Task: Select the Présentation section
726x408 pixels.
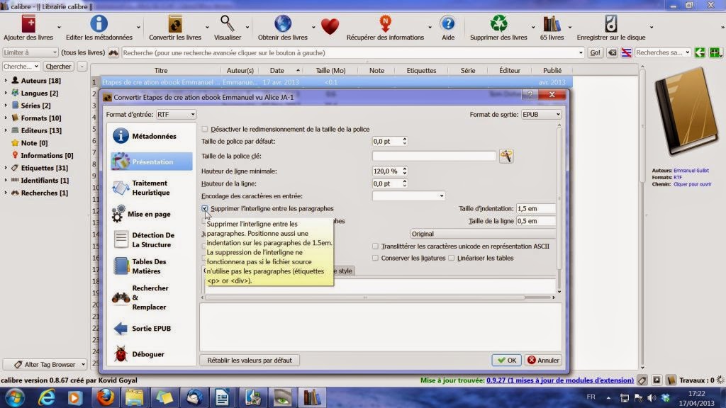Action: pos(152,161)
